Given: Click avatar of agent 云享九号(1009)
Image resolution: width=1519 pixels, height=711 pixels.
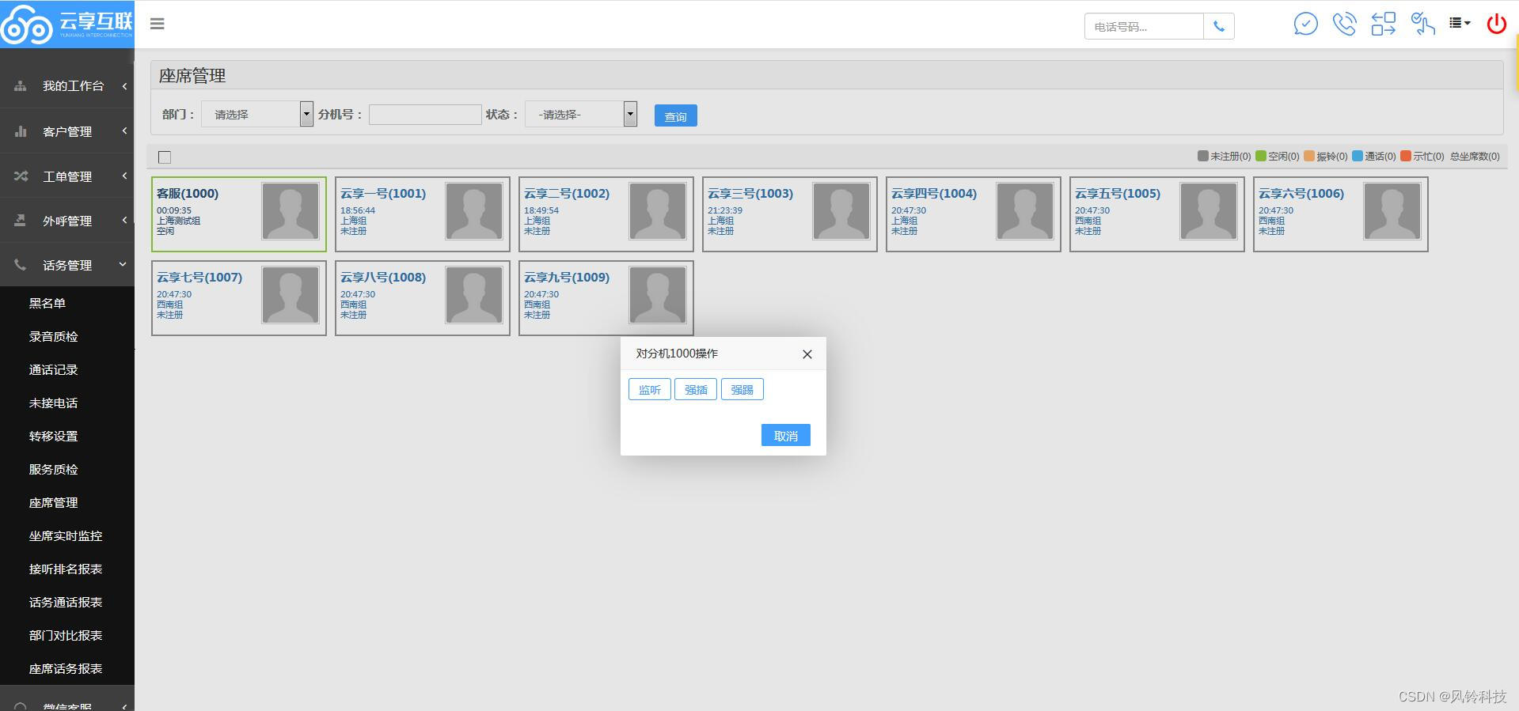Looking at the screenshot, I should coord(658,295).
